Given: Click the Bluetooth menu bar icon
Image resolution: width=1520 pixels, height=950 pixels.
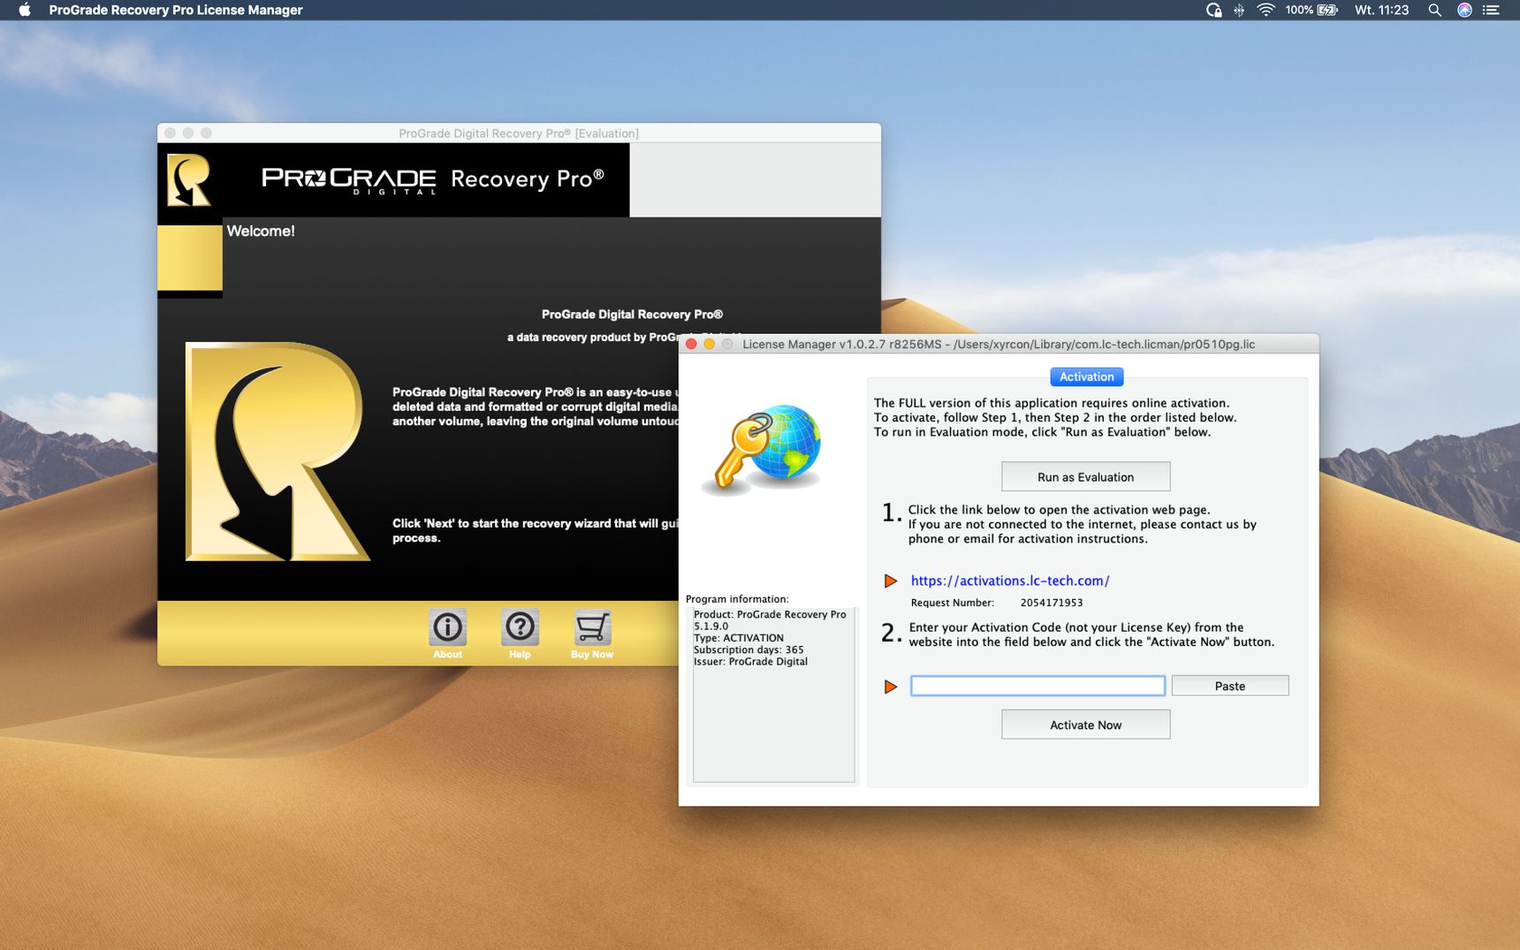Looking at the screenshot, I should point(1239,10).
